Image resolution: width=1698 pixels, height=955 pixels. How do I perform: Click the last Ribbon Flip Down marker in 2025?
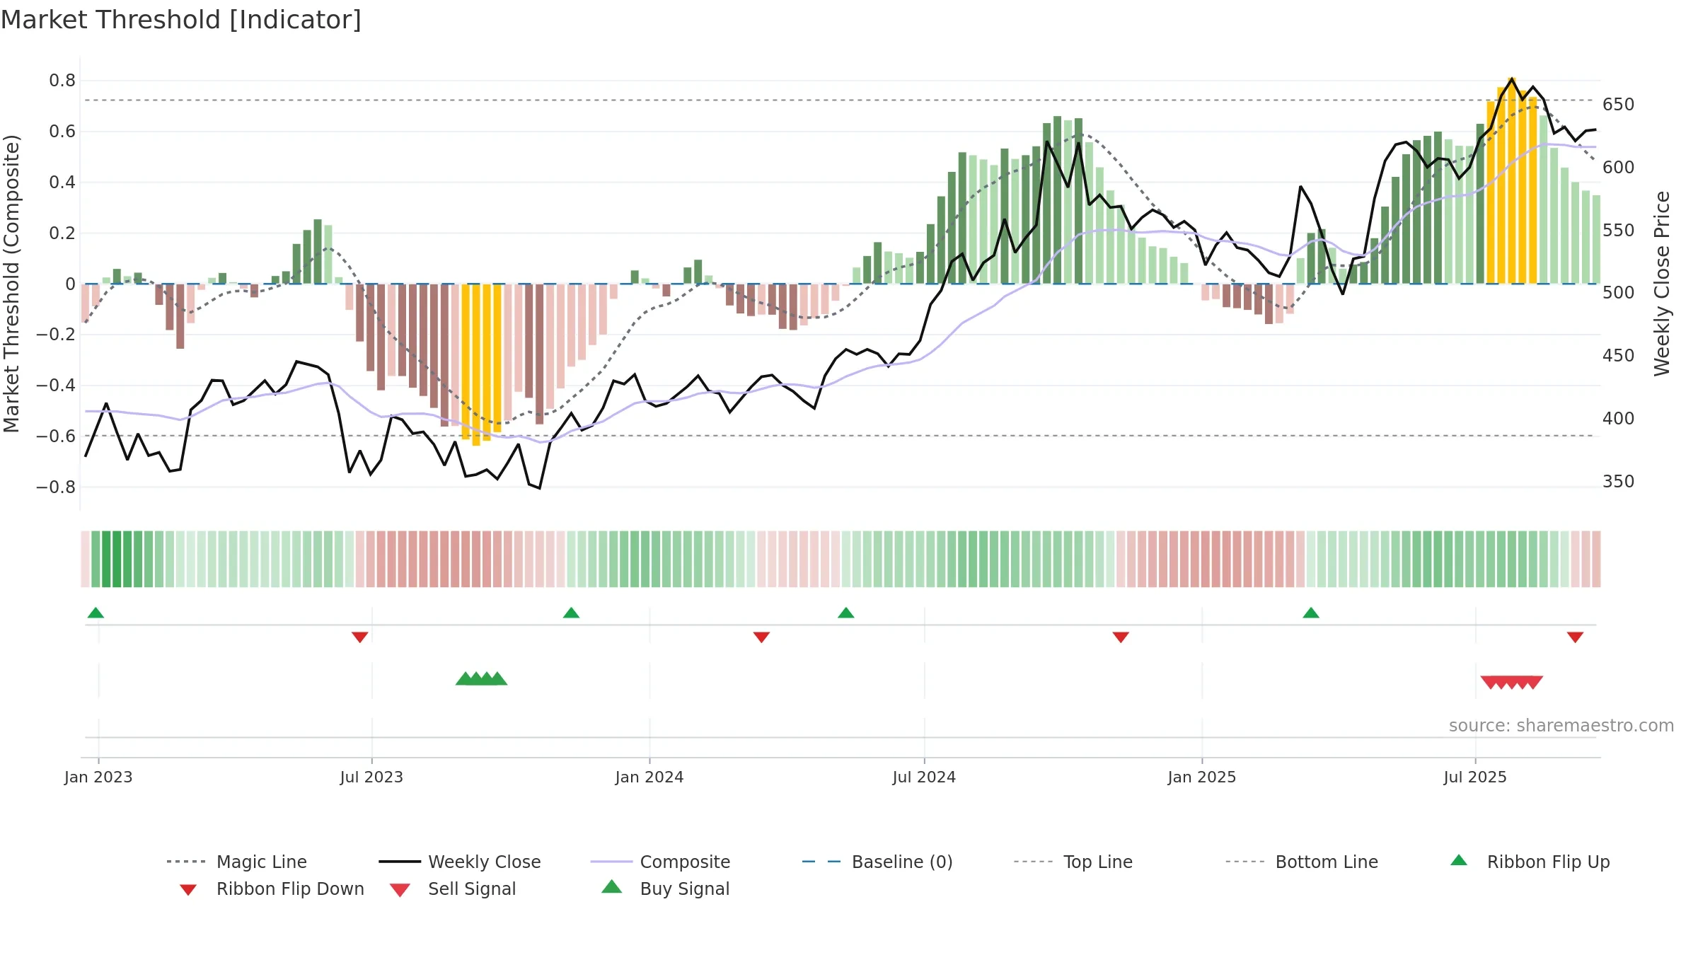pyautogui.click(x=1575, y=637)
